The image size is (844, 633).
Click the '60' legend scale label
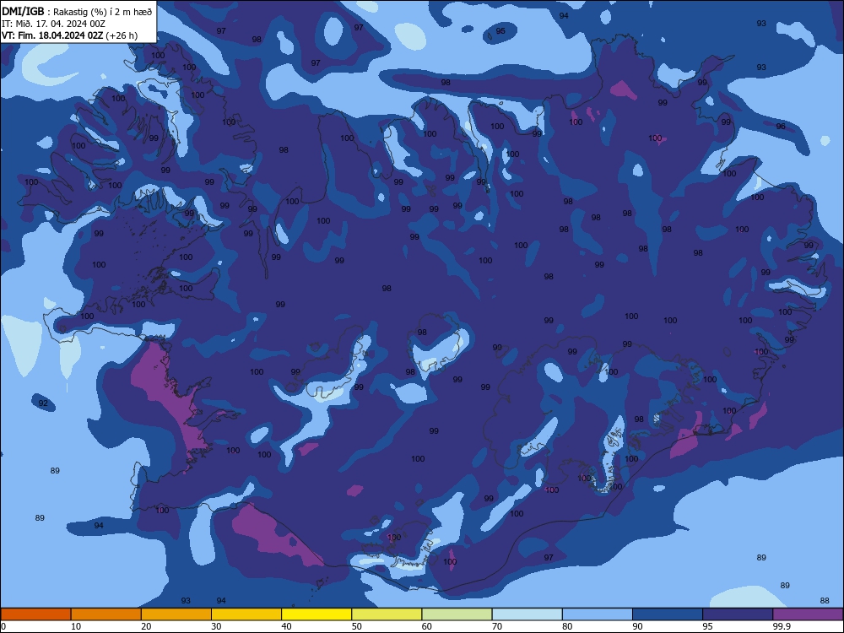click(x=427, y=626)
